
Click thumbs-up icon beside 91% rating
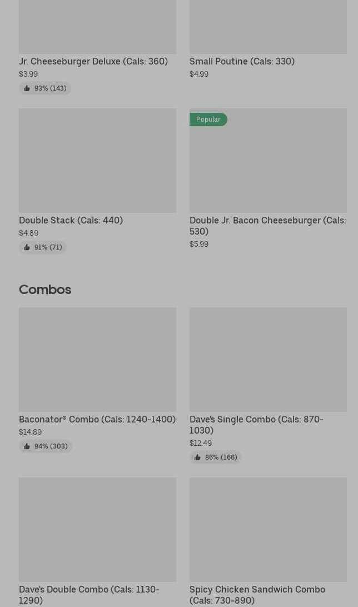pyautogui.click(x=27, y=247)
